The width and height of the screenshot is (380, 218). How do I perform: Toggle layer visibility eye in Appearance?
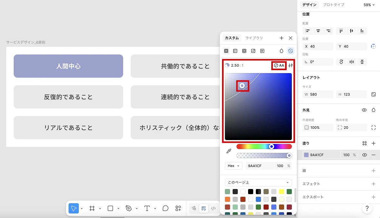(x=364, y=110)
